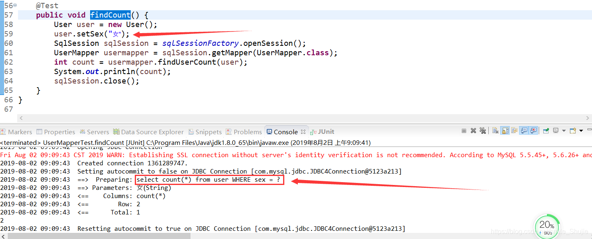Toggle Word Wrap in the Console toolbar
The width and height of the screenshot is (592, 239).
[x=514, y=131]
